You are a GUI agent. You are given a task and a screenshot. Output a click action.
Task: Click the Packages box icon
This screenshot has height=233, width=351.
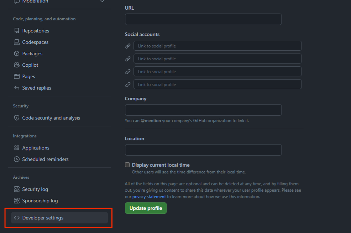(17, 54)
